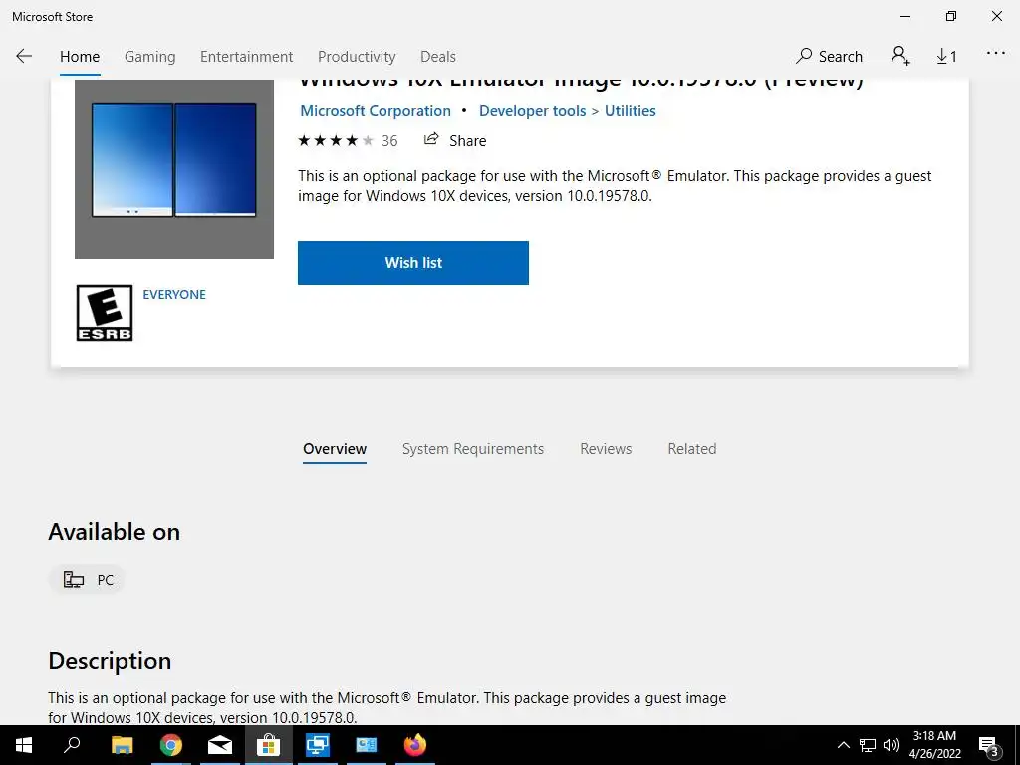This screenshot has height=765, width=1020.
Task: Open the Search box in Store
Action: [x=830, y=56]
